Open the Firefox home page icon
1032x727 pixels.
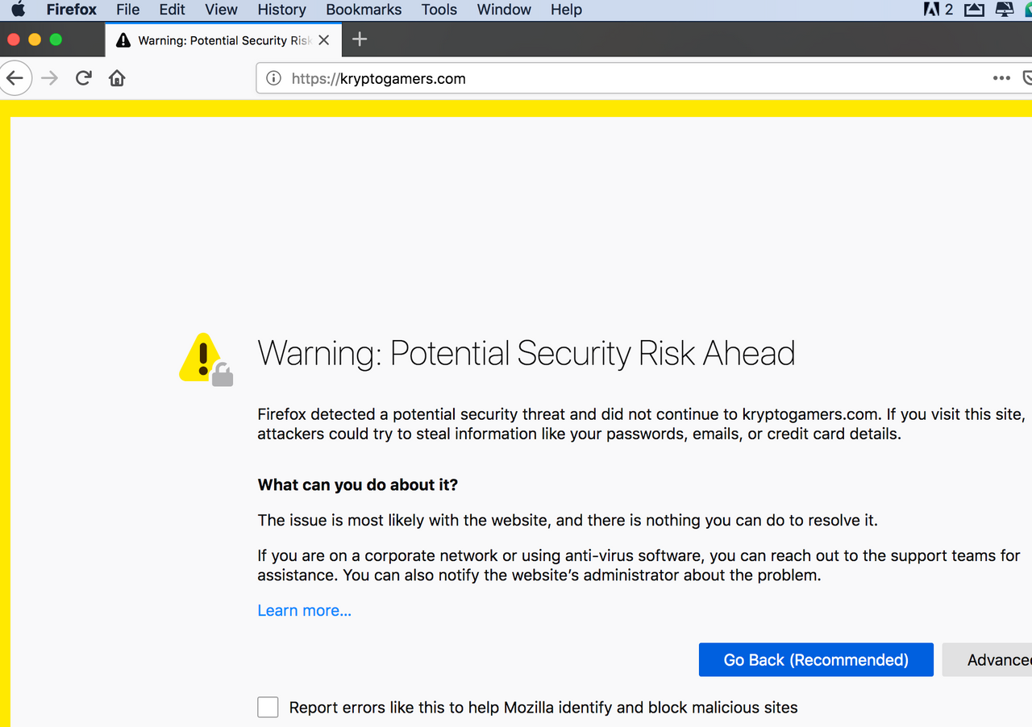click(x=117, y=78)
